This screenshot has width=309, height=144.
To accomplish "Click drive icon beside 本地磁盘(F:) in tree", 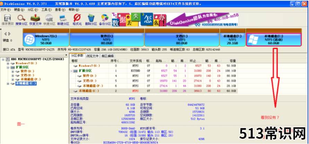I will [x=18, y=80].
